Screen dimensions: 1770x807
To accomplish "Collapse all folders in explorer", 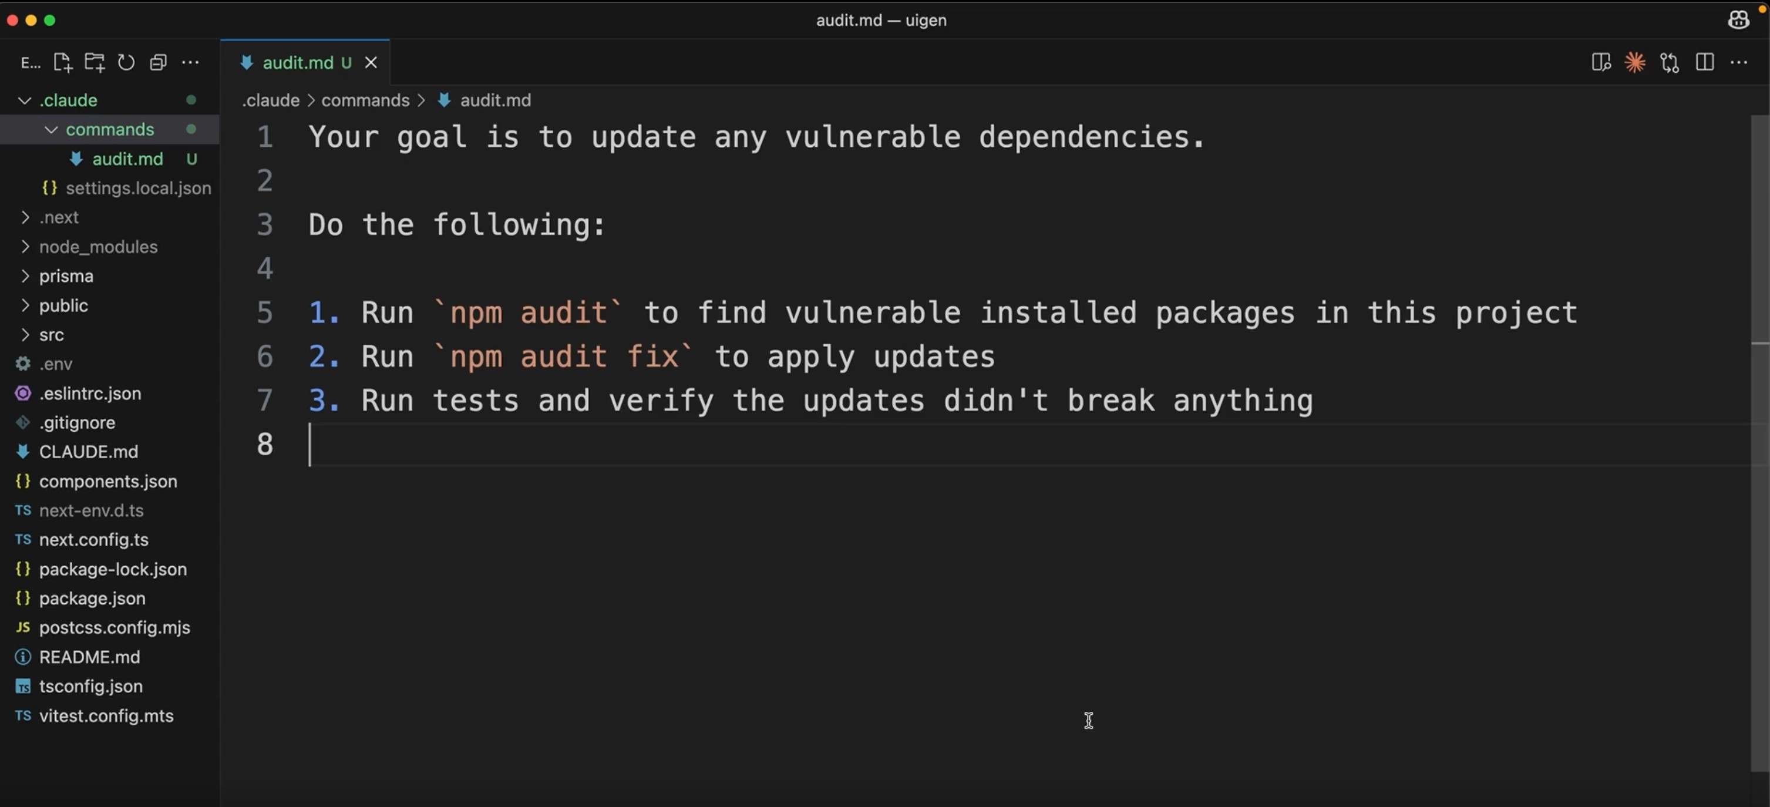I will point(158,63).
